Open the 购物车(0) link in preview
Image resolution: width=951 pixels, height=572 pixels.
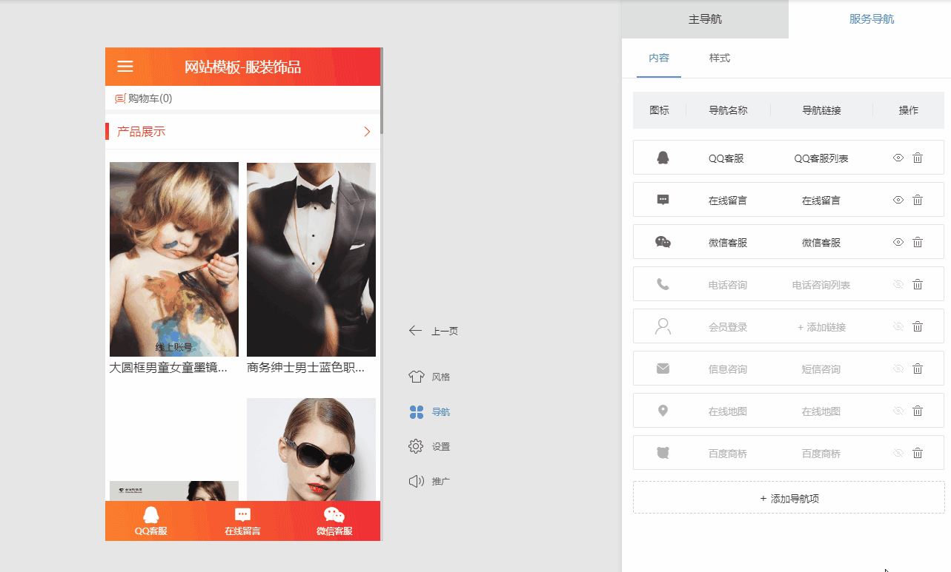(x=150, y=98)
